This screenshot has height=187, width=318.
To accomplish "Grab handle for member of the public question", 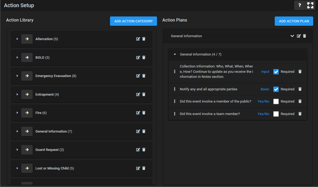I will pyautogui.click(x=175, y=101).
